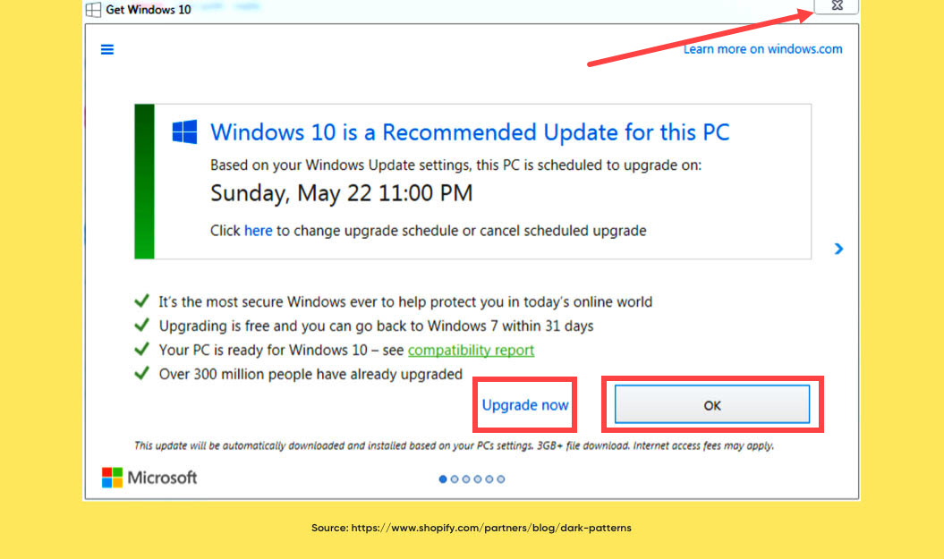Select the filled first carousel dot
944x559 pixels.
[x=443, y=479]
